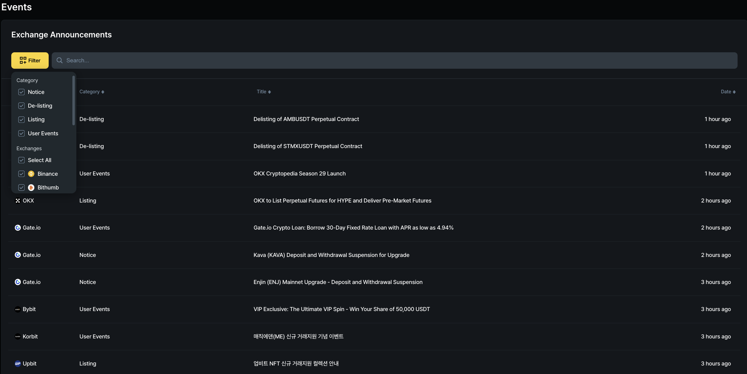Click the Binance coin icon in filter
The image size is (747, 374).
31,174
